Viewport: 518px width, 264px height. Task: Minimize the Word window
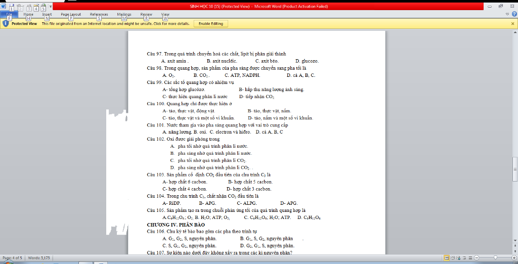[x=490, y=6]
